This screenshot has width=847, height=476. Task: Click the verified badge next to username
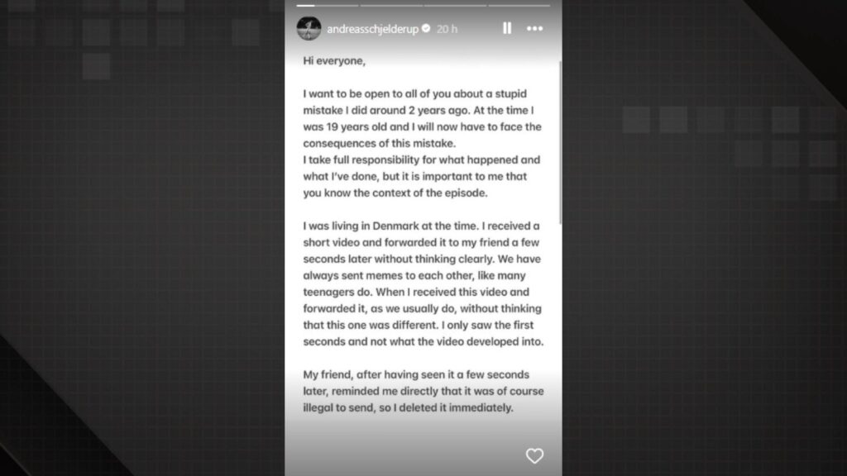pos(426,28)
